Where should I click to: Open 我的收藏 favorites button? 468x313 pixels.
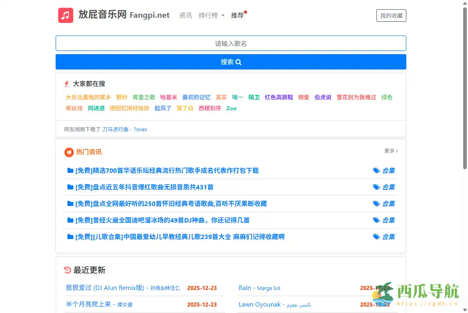(x=391, y=15)
